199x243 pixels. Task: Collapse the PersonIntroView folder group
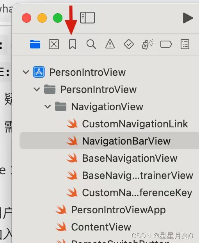(37, 89)
